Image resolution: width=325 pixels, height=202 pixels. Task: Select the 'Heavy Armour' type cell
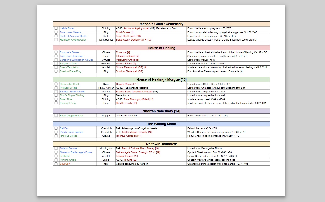point(106,88)
